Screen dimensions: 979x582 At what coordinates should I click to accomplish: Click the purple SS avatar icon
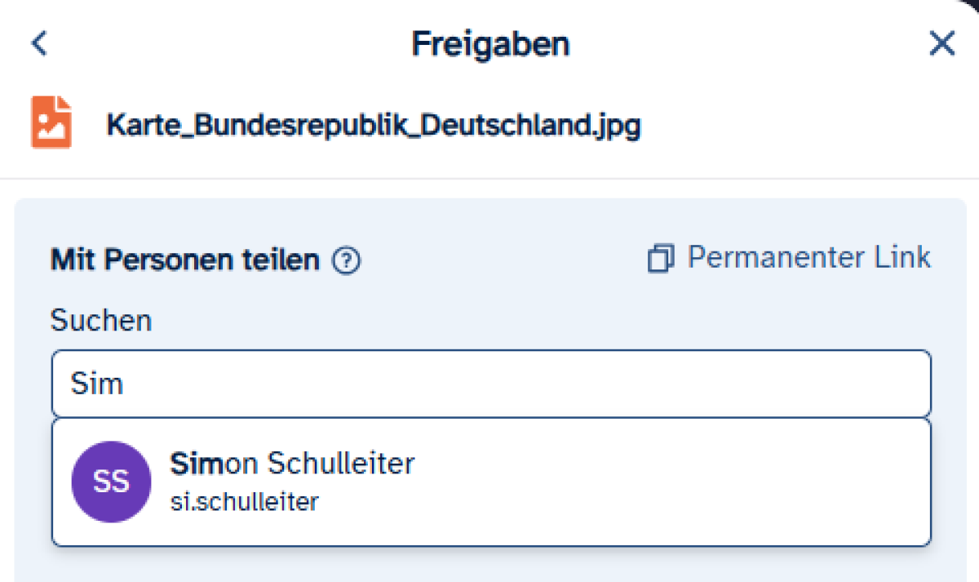point(111,482)
